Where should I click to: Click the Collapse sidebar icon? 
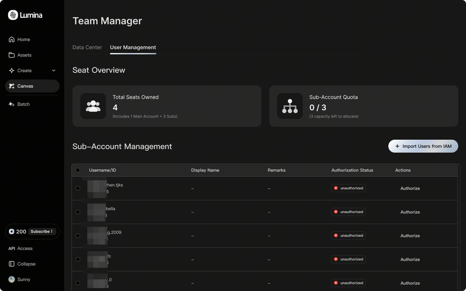point(12,264)
